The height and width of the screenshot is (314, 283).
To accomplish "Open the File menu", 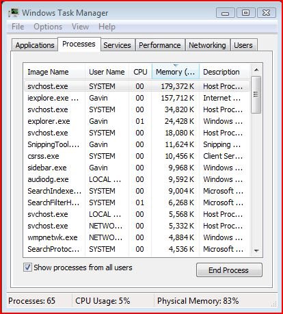I will [18, 27].
